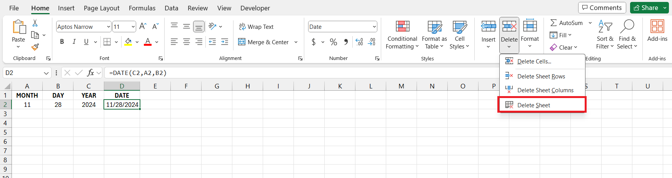This screenshot has height=178, width=672.
Task: Toggle center horizontal alignment
Action: click(187, 42)
